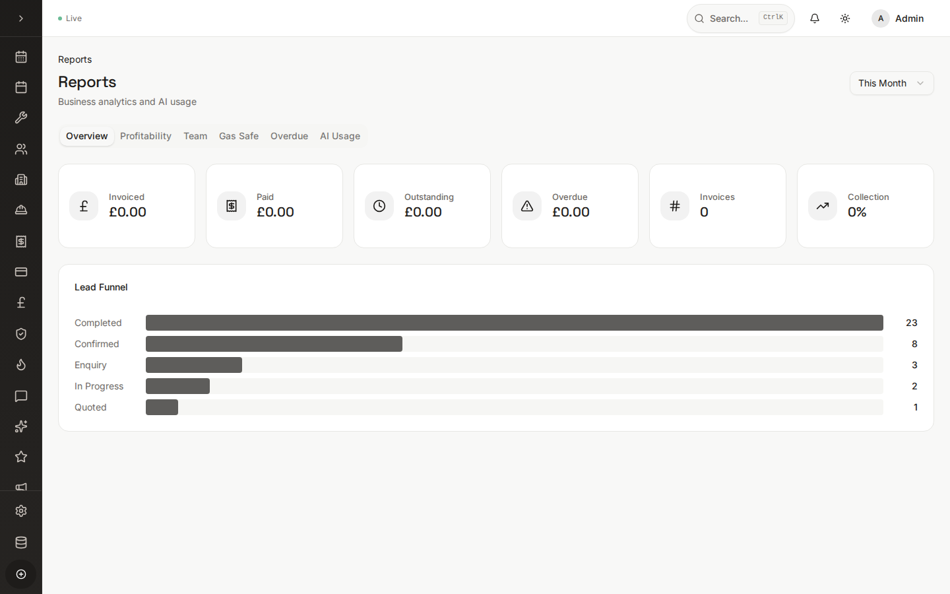Screen dimensions: 950x594
Task: Click the megaphone marketing icon
Action: pyautogui.click(x=20, y=487)
